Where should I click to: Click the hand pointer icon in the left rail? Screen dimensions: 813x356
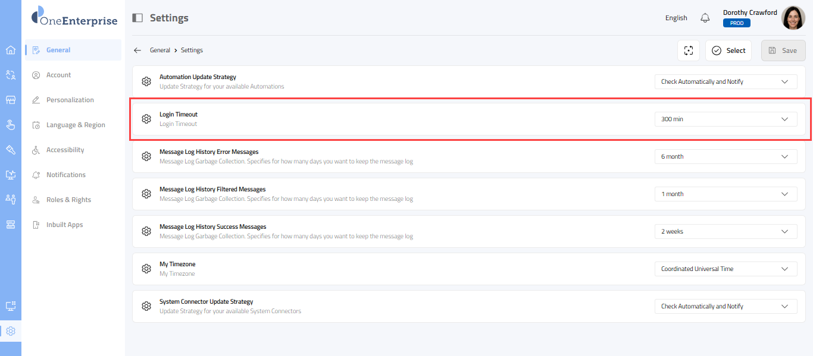pyautogui.click(x=11, y=125)
